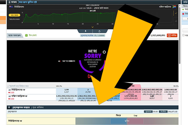Click the green in-play icon
The image size is (188, 125).
pos(26,36)
